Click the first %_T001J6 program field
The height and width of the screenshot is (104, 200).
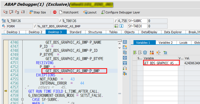point(32,21)
